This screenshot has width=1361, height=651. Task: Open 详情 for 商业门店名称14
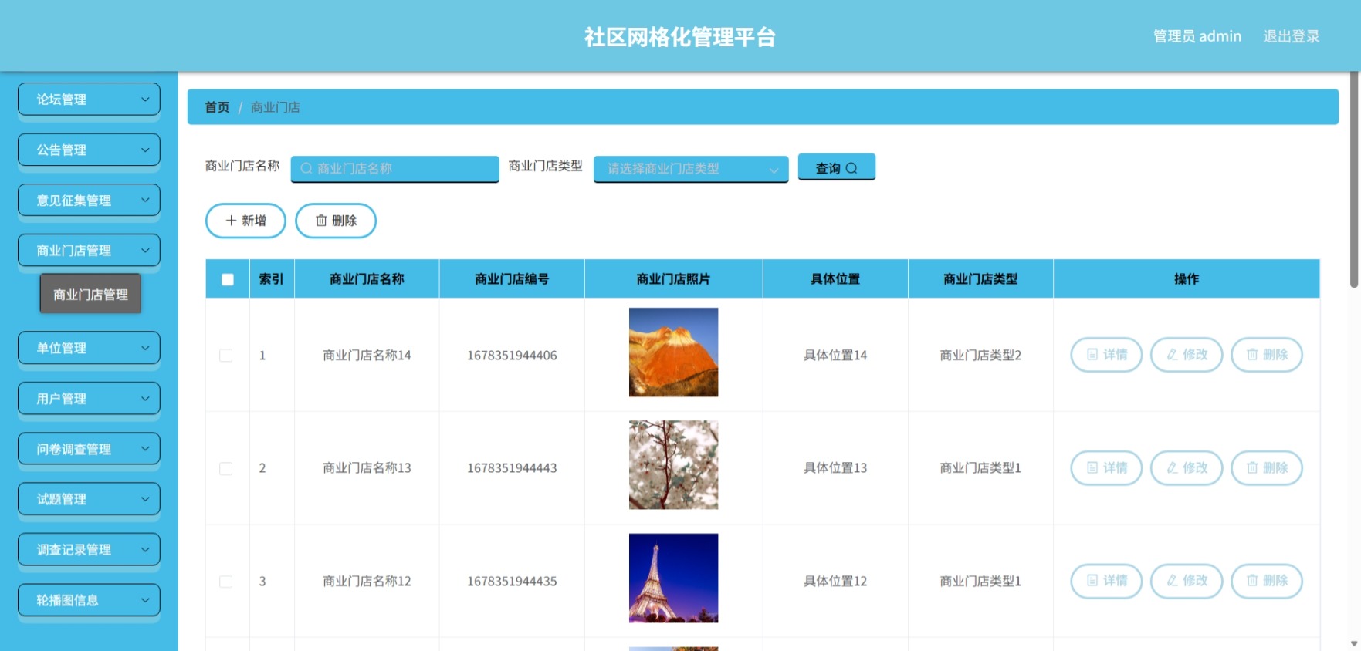[x=1106, y=355]
